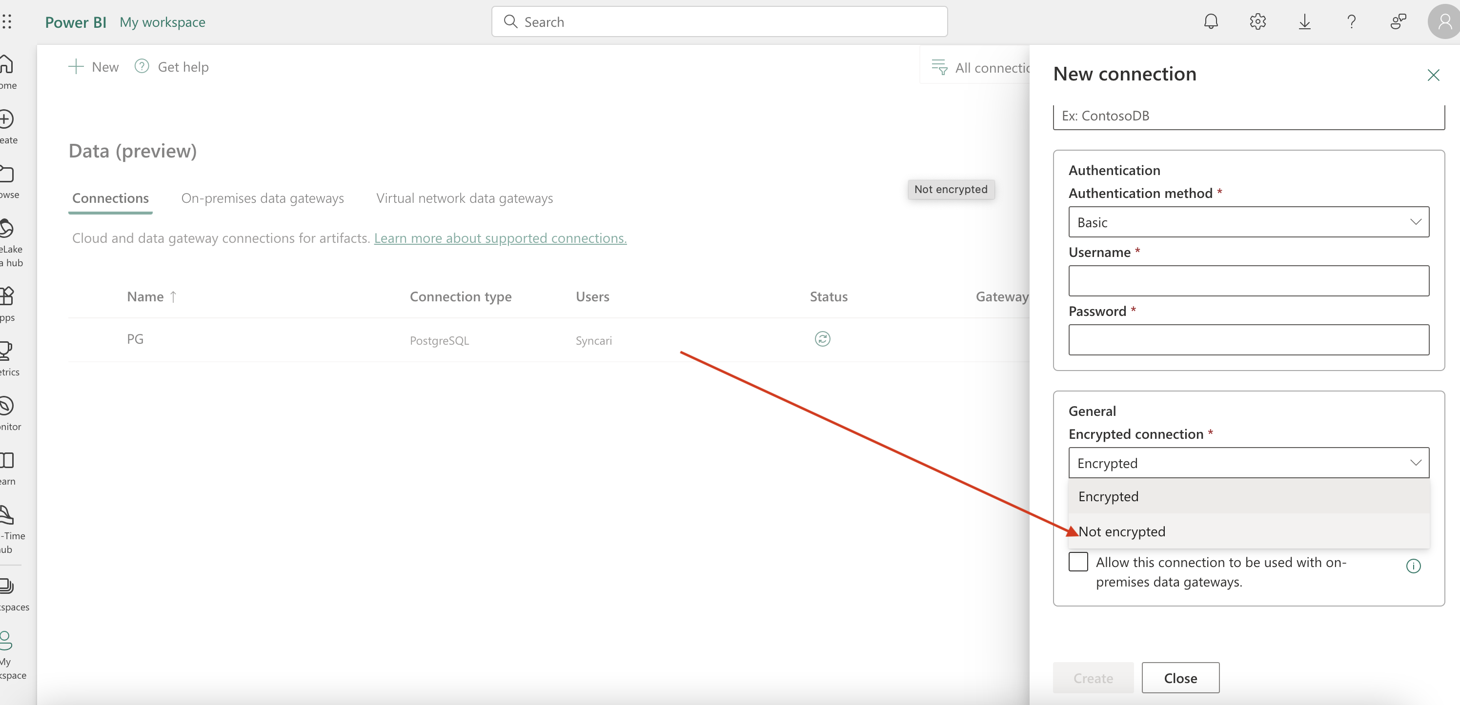Click the refresh status icon for PG
This screenshot has height=705, width=1460.
pos(822,339)
